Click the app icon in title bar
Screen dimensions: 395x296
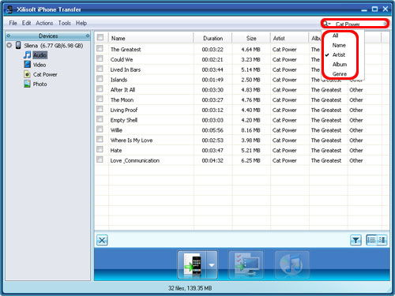(9, 9)
